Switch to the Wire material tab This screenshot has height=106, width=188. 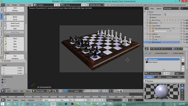[159, 77]
